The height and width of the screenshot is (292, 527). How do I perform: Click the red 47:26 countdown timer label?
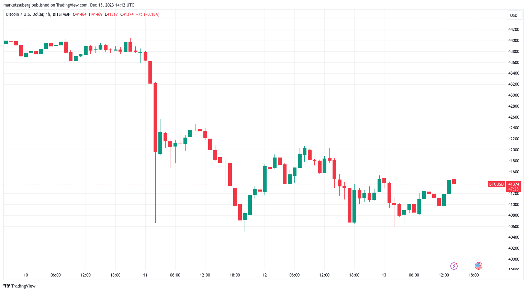[513, 189]
